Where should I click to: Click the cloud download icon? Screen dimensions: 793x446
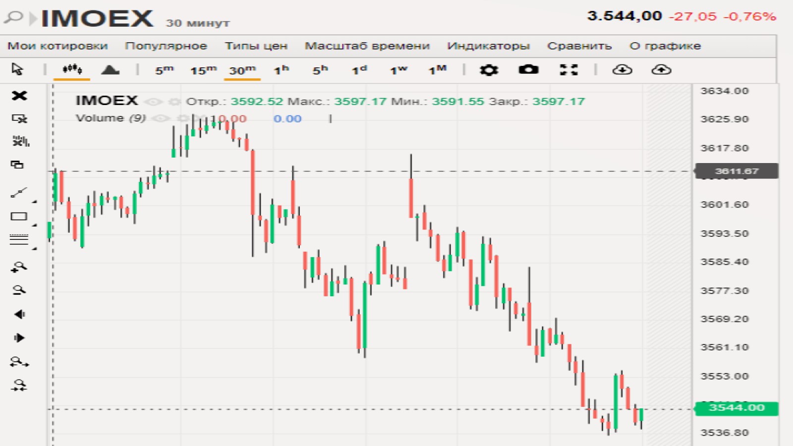[x=622, y=69]
